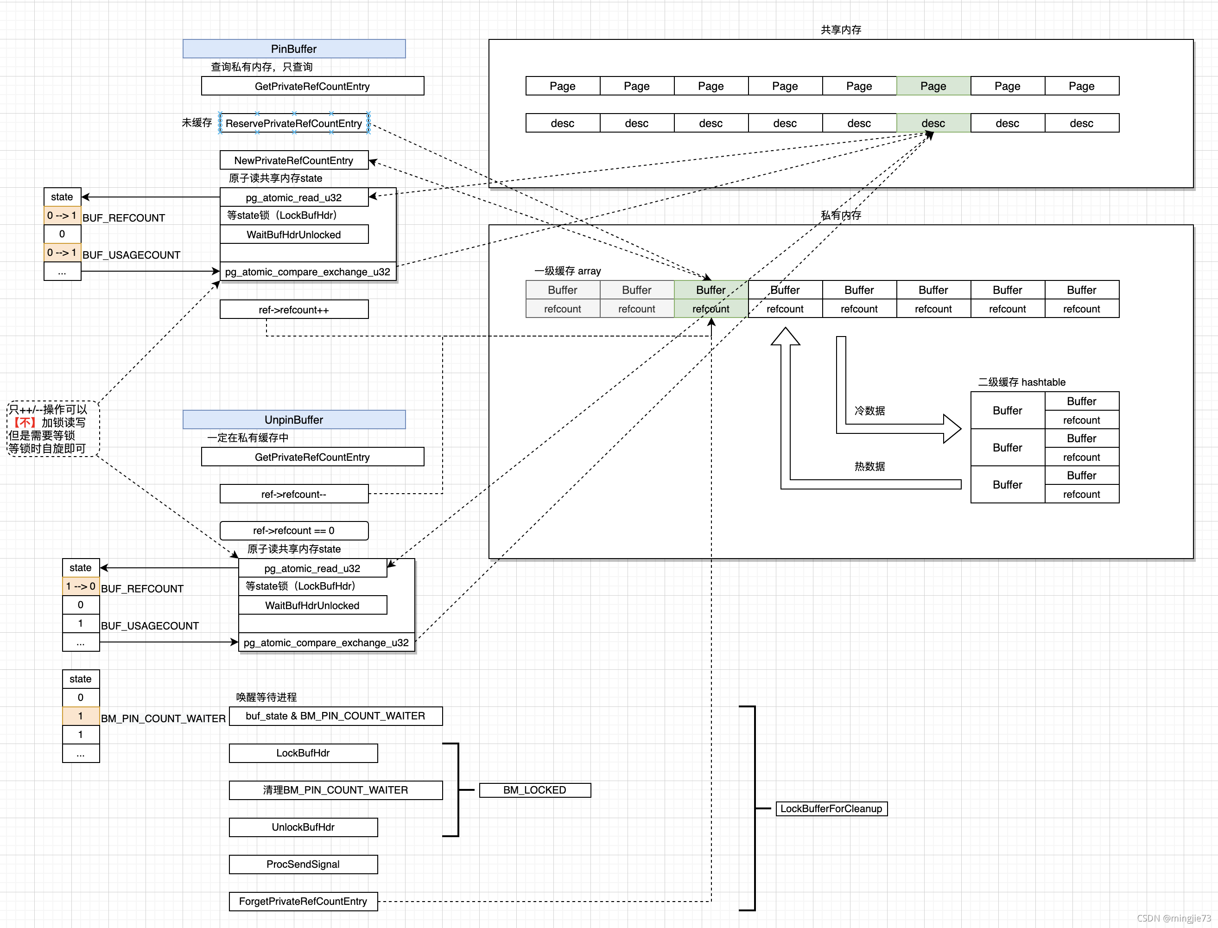1218x928 pixels.
Task: Select the '查询私有内存，只查询' label
Action: (x=261, y=67)
